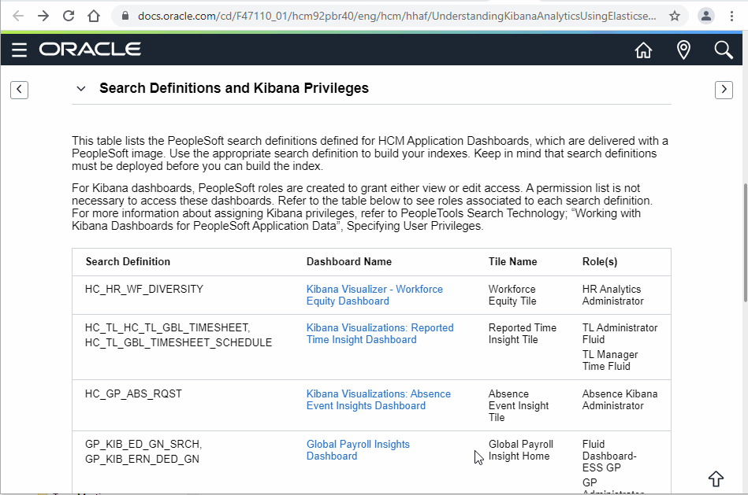Bookmark this page with star icon

coord(675,16)
